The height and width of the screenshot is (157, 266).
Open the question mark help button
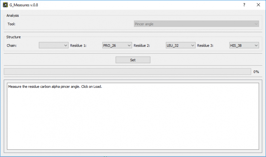tap(244, 5)
